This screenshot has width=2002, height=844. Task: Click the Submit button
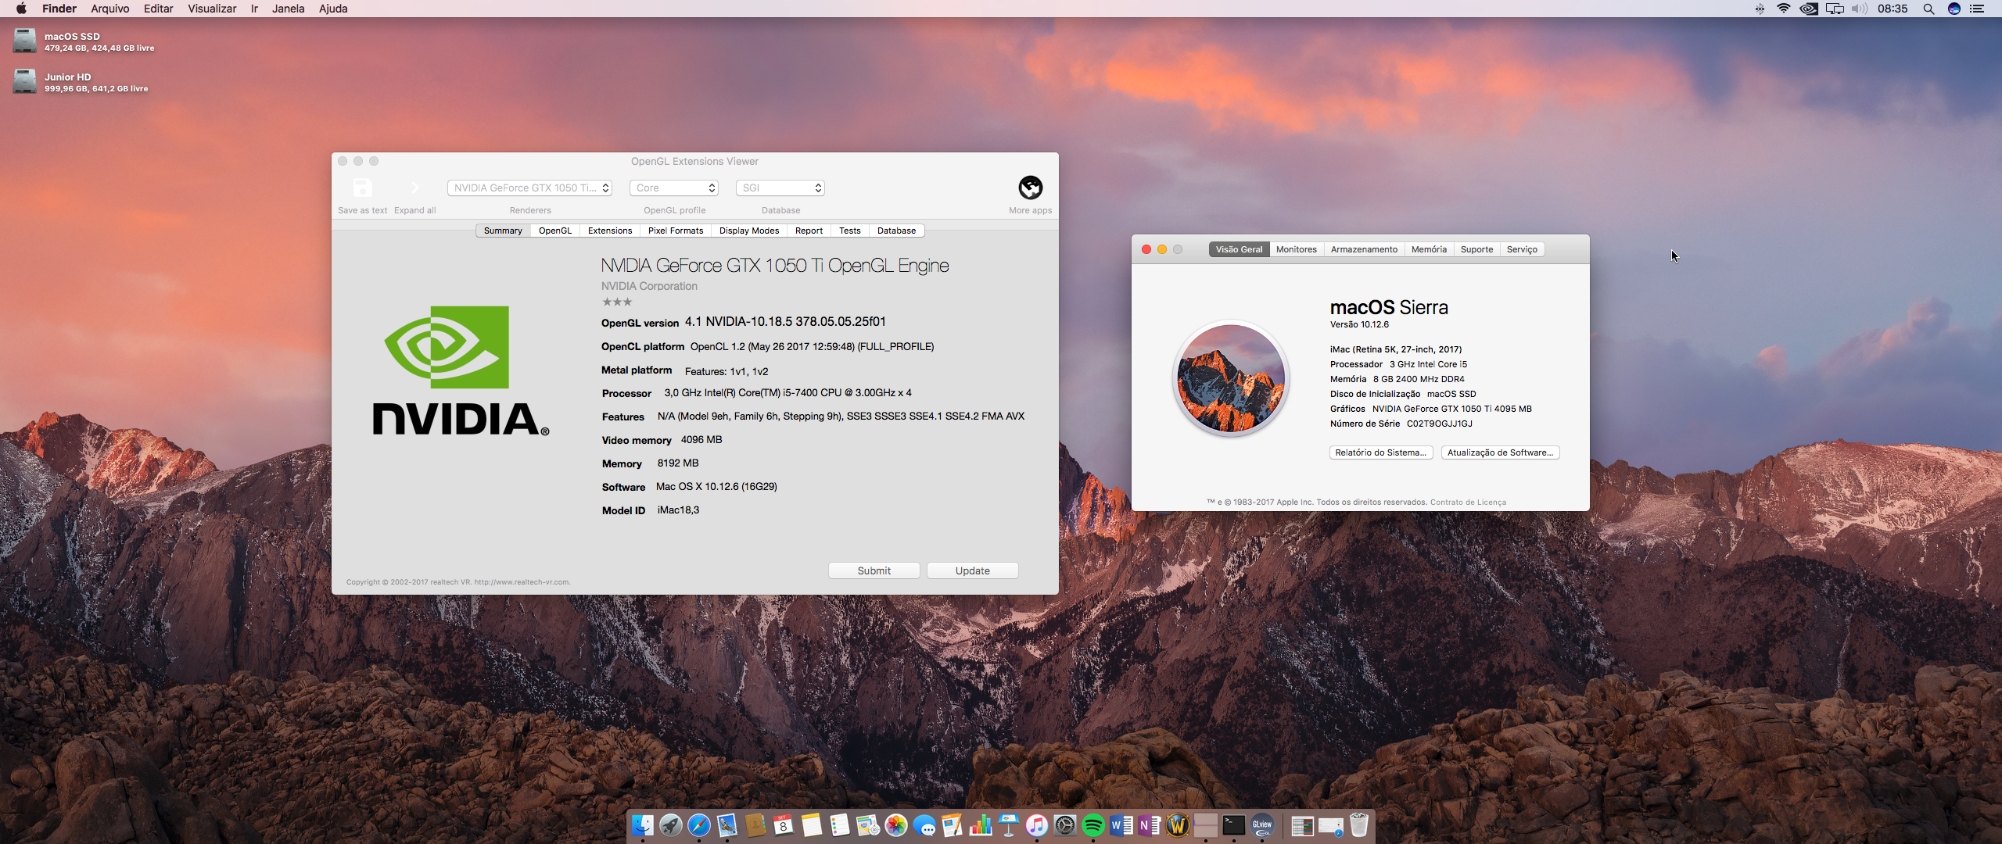[x=874, y=570]
